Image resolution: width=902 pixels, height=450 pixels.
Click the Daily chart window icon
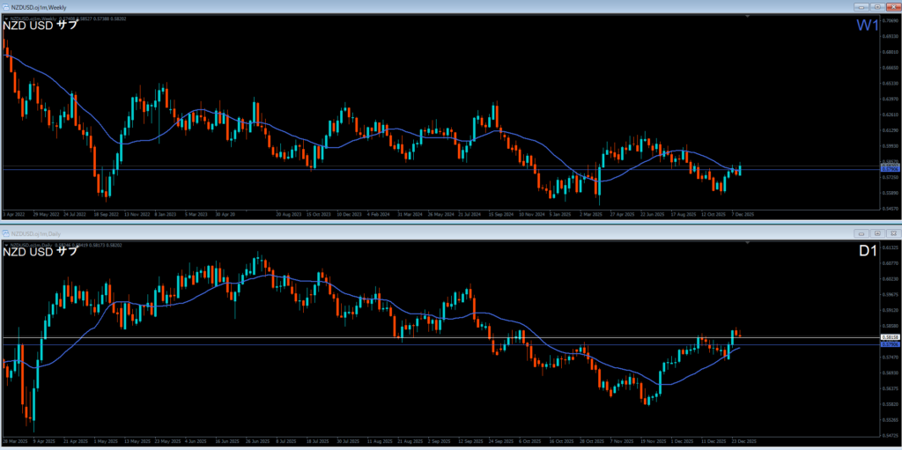[x=5, y=233]
